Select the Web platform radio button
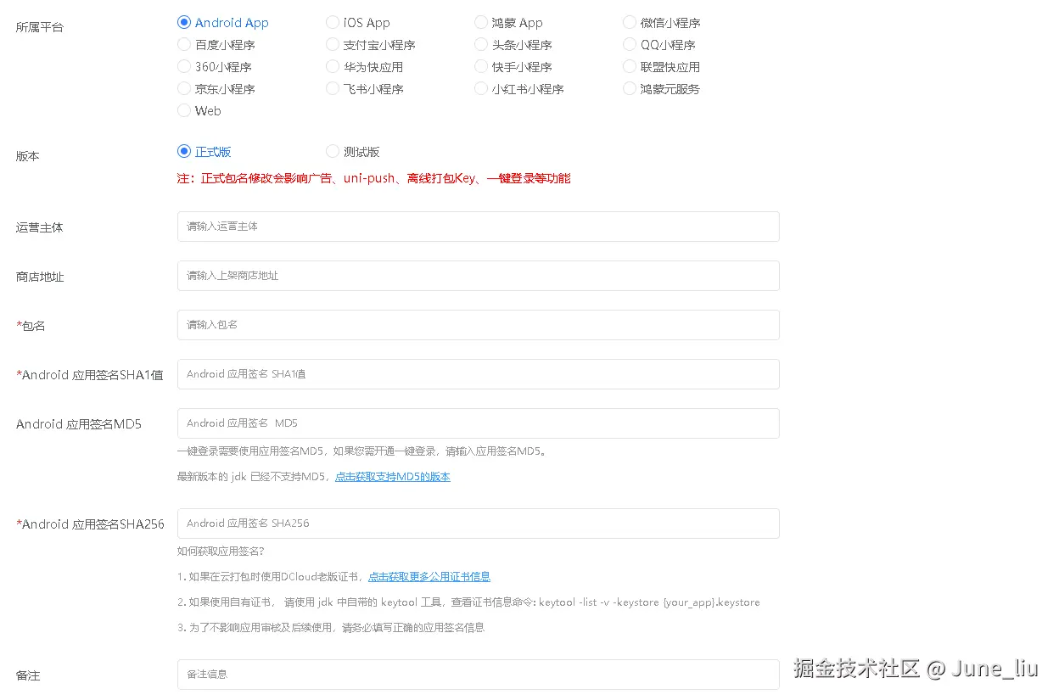 point(184,111)
